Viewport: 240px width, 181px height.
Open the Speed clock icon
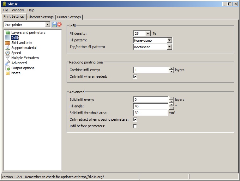[x=8, y=53]
